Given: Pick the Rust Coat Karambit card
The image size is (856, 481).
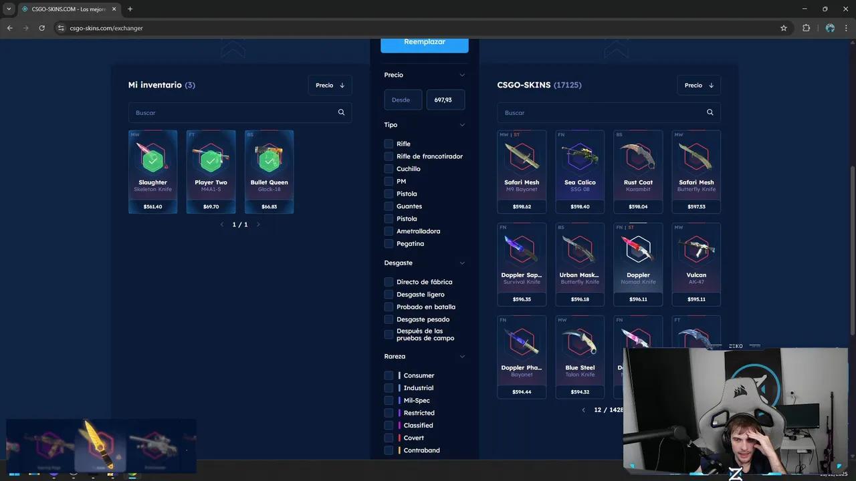Looking at the screenshot, I should pyautogui.click(x=638, y=172).
